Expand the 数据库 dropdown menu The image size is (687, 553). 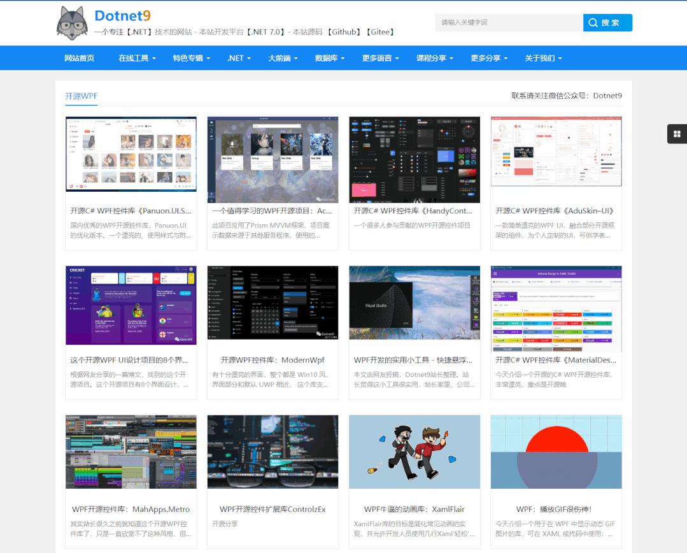pyautogui.click(x=329, y=58)
